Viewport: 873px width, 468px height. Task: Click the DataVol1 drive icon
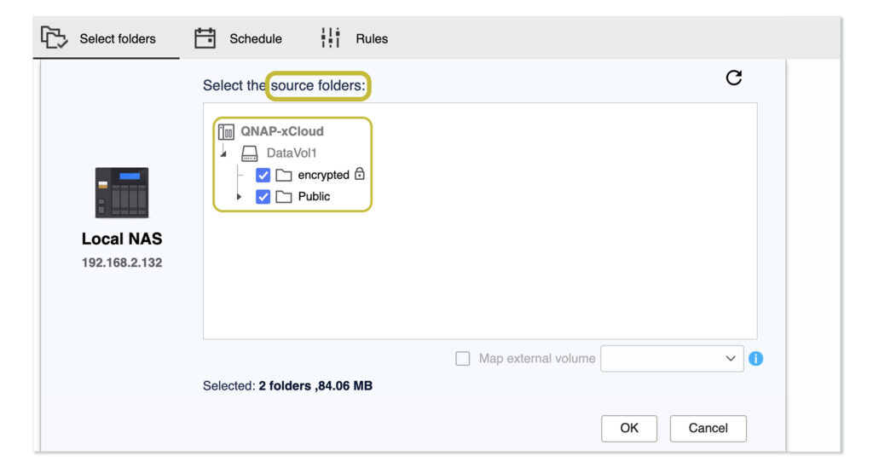click(x=250, y=153)
